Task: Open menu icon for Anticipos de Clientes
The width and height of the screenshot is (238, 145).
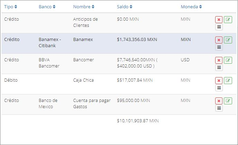Action: pos(219,27)
